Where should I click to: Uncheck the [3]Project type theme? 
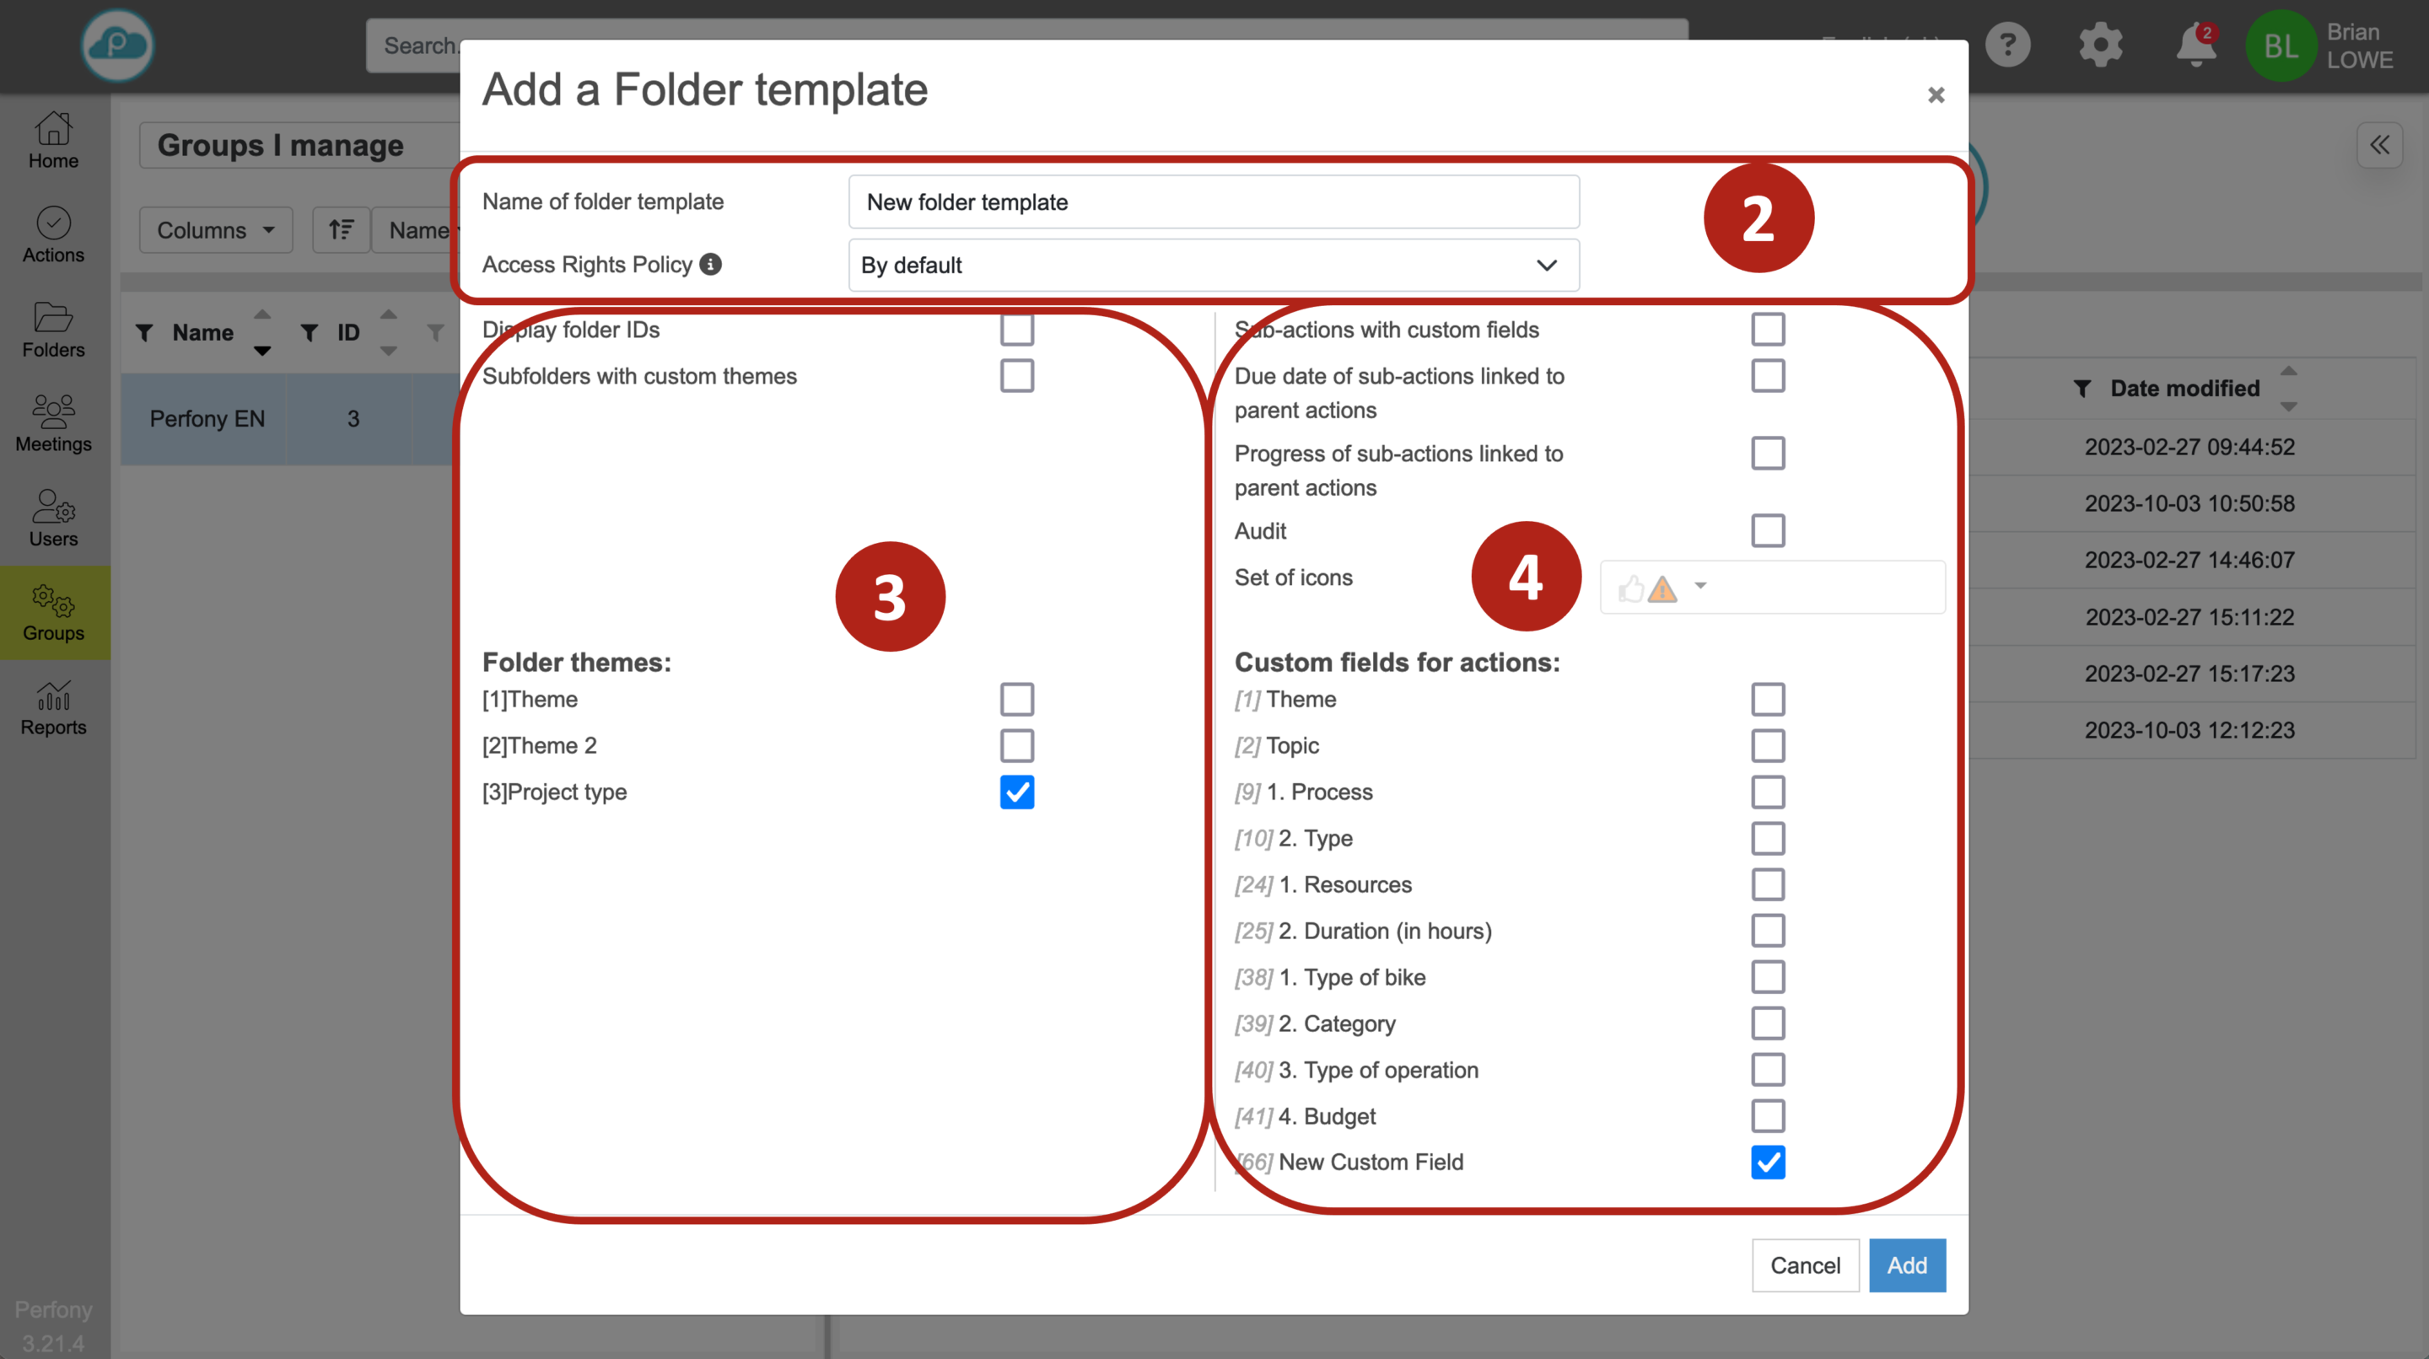[x=1016, y=792]
